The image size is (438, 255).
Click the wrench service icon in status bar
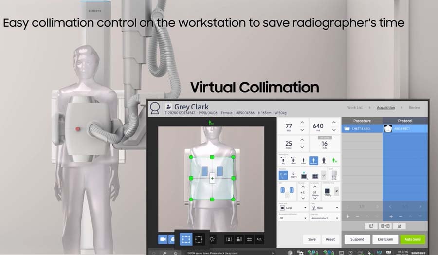coord(165,253)
